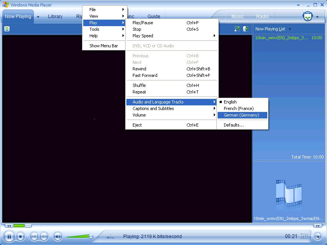
Task: Switch to the Library tab
Action: tap(55, 17)
